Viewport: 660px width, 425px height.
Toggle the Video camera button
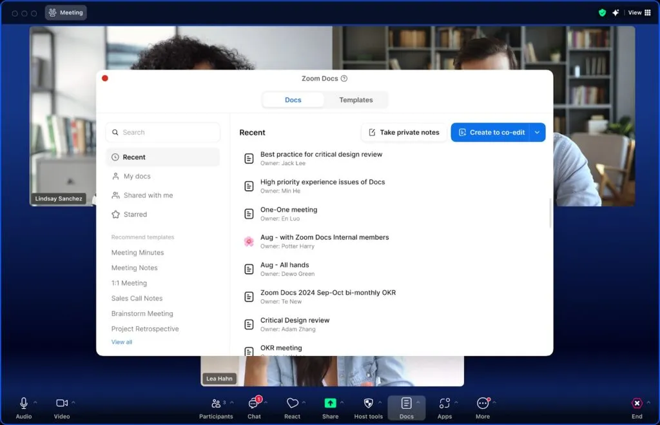point(62,403)
